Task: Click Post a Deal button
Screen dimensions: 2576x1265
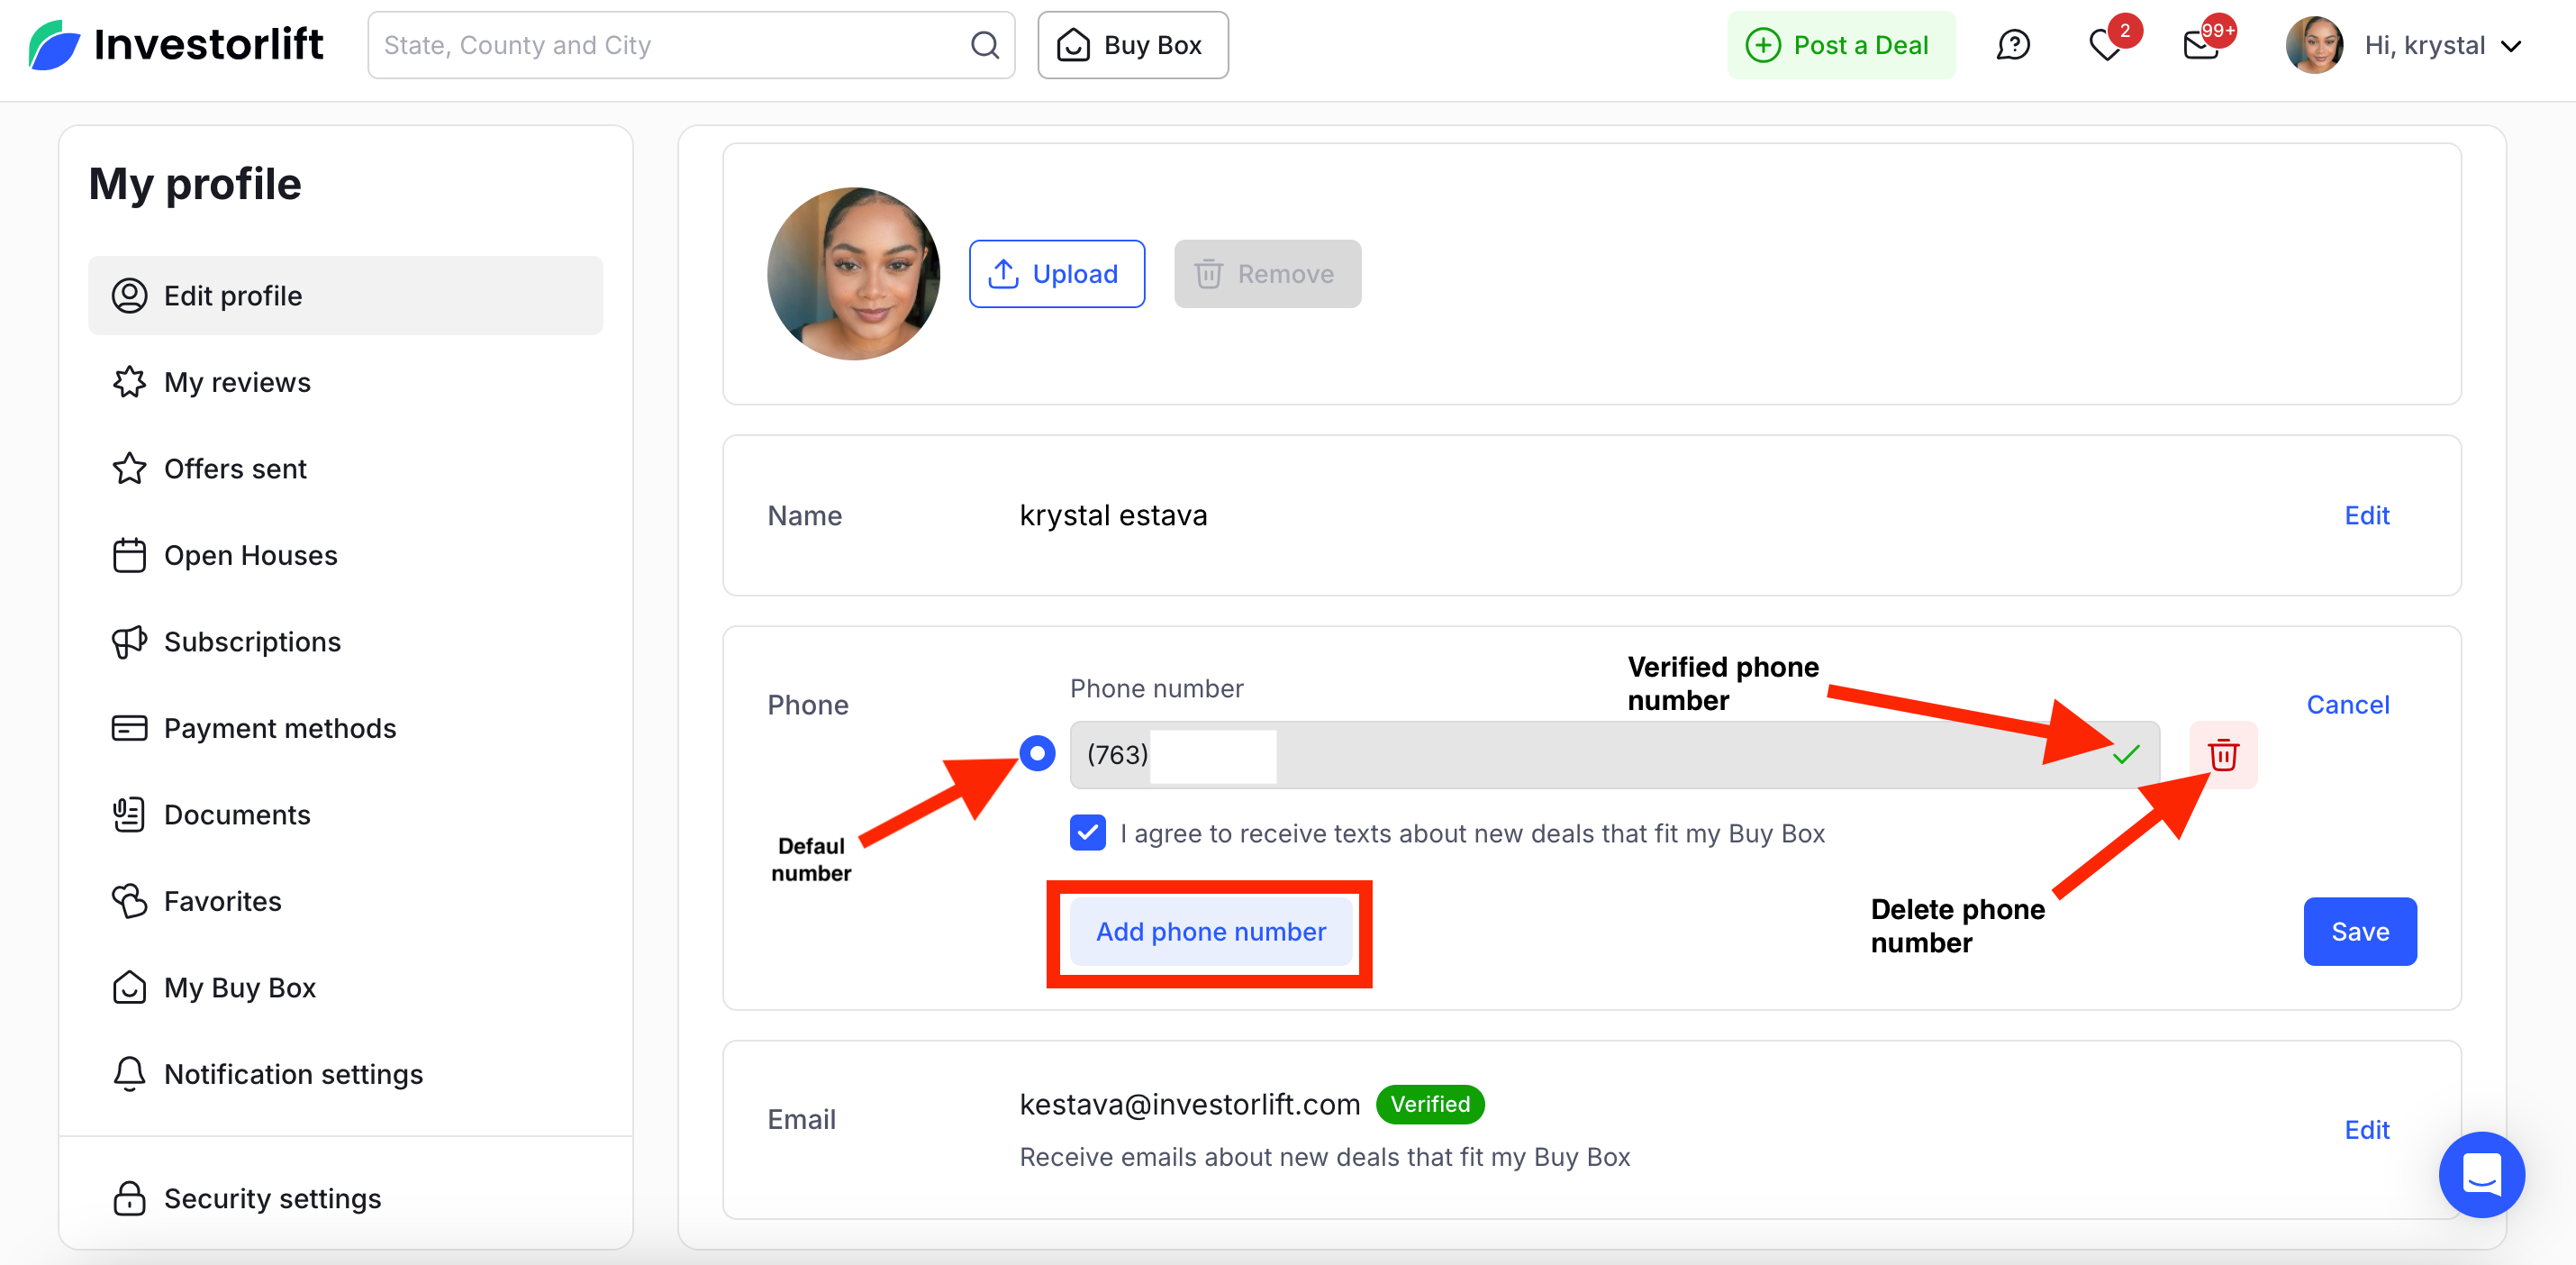Action: pos(1840,45)
